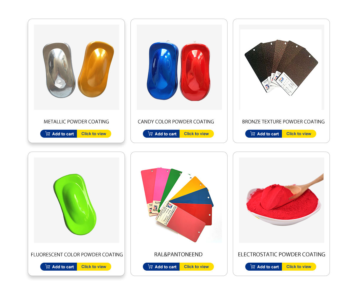Click to view Electrostatic Powder Coating

point(299,266)
